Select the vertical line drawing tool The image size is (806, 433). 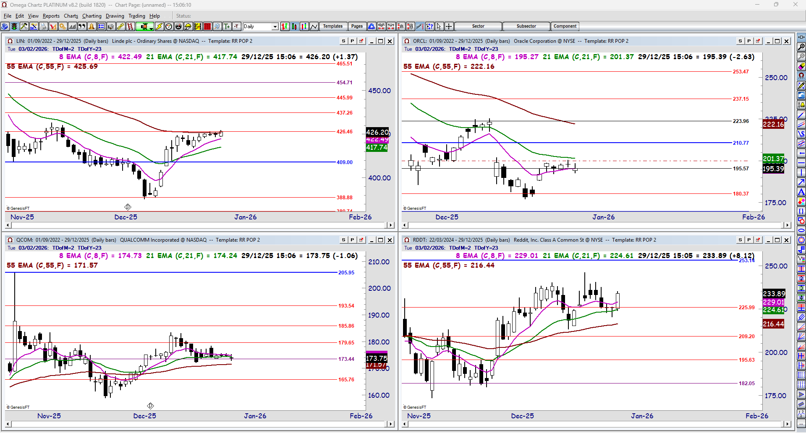coord(801,172)
